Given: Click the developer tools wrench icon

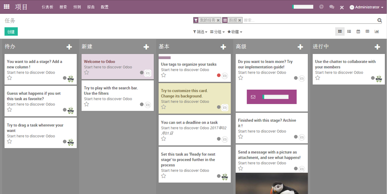Looking at the screenshot, I should [342, 7].
